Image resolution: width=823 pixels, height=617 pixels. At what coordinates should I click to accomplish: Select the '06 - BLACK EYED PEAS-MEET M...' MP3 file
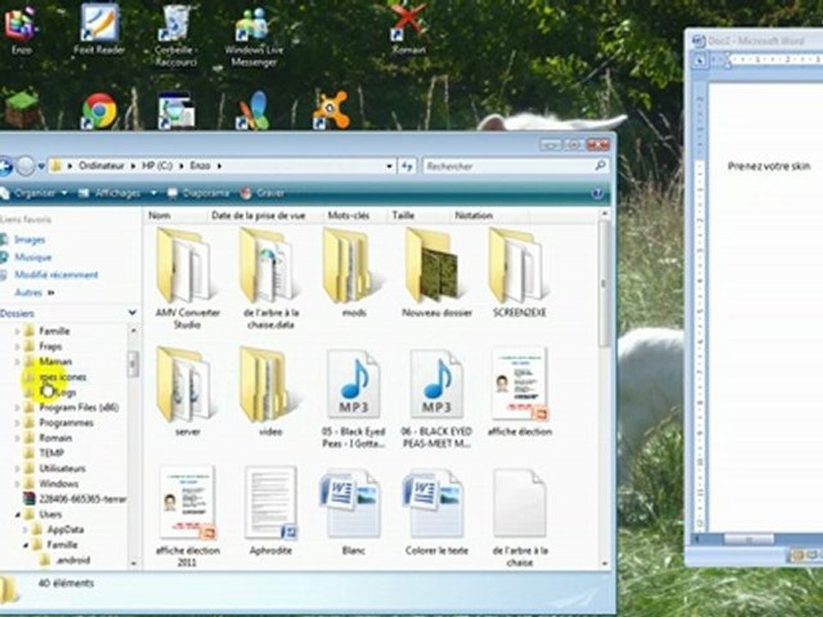(x=436, y=398)
